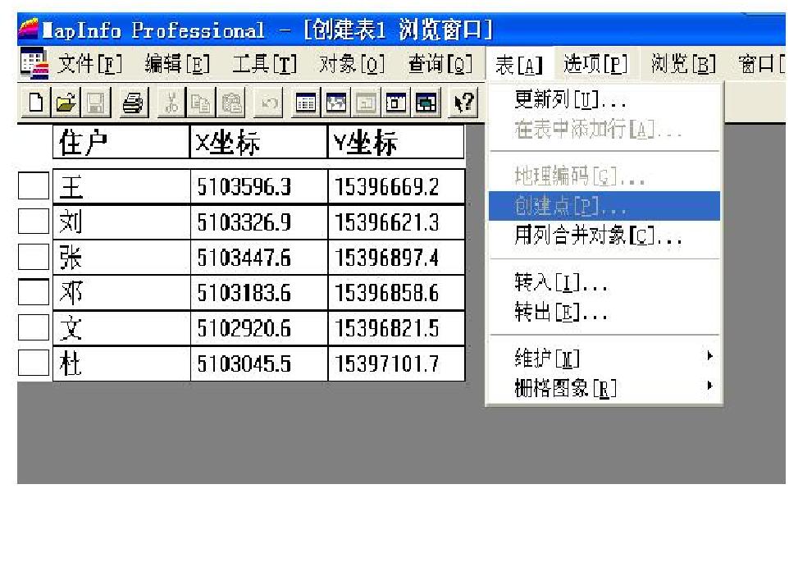Select cell containing 刘
This screenshot has height=585, width=789.
coord(121,222)
